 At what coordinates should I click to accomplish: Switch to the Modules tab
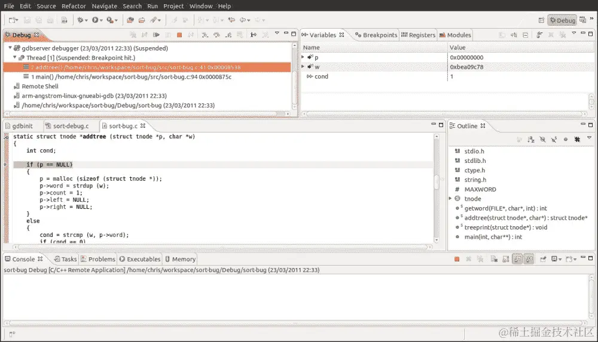(455, 35)
